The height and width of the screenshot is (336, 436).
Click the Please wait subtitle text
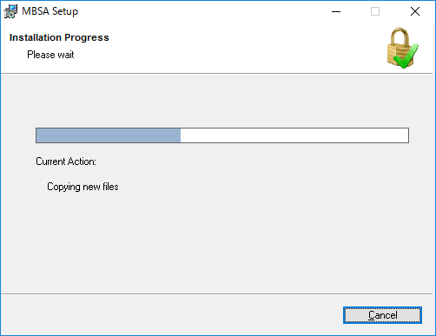tap(50, 55)
